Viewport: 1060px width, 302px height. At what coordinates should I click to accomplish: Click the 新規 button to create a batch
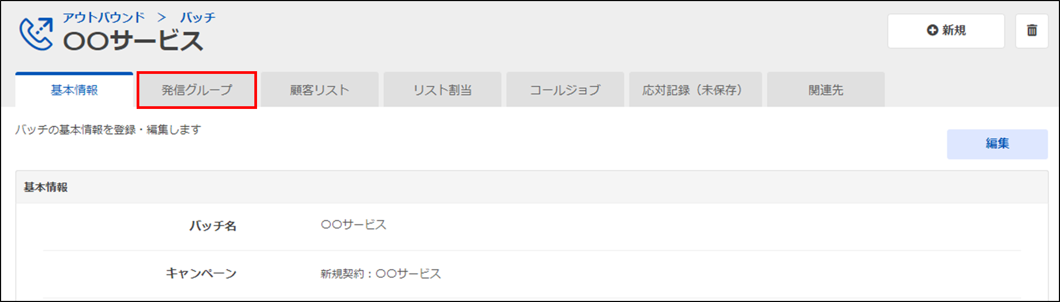coord(946,31)
